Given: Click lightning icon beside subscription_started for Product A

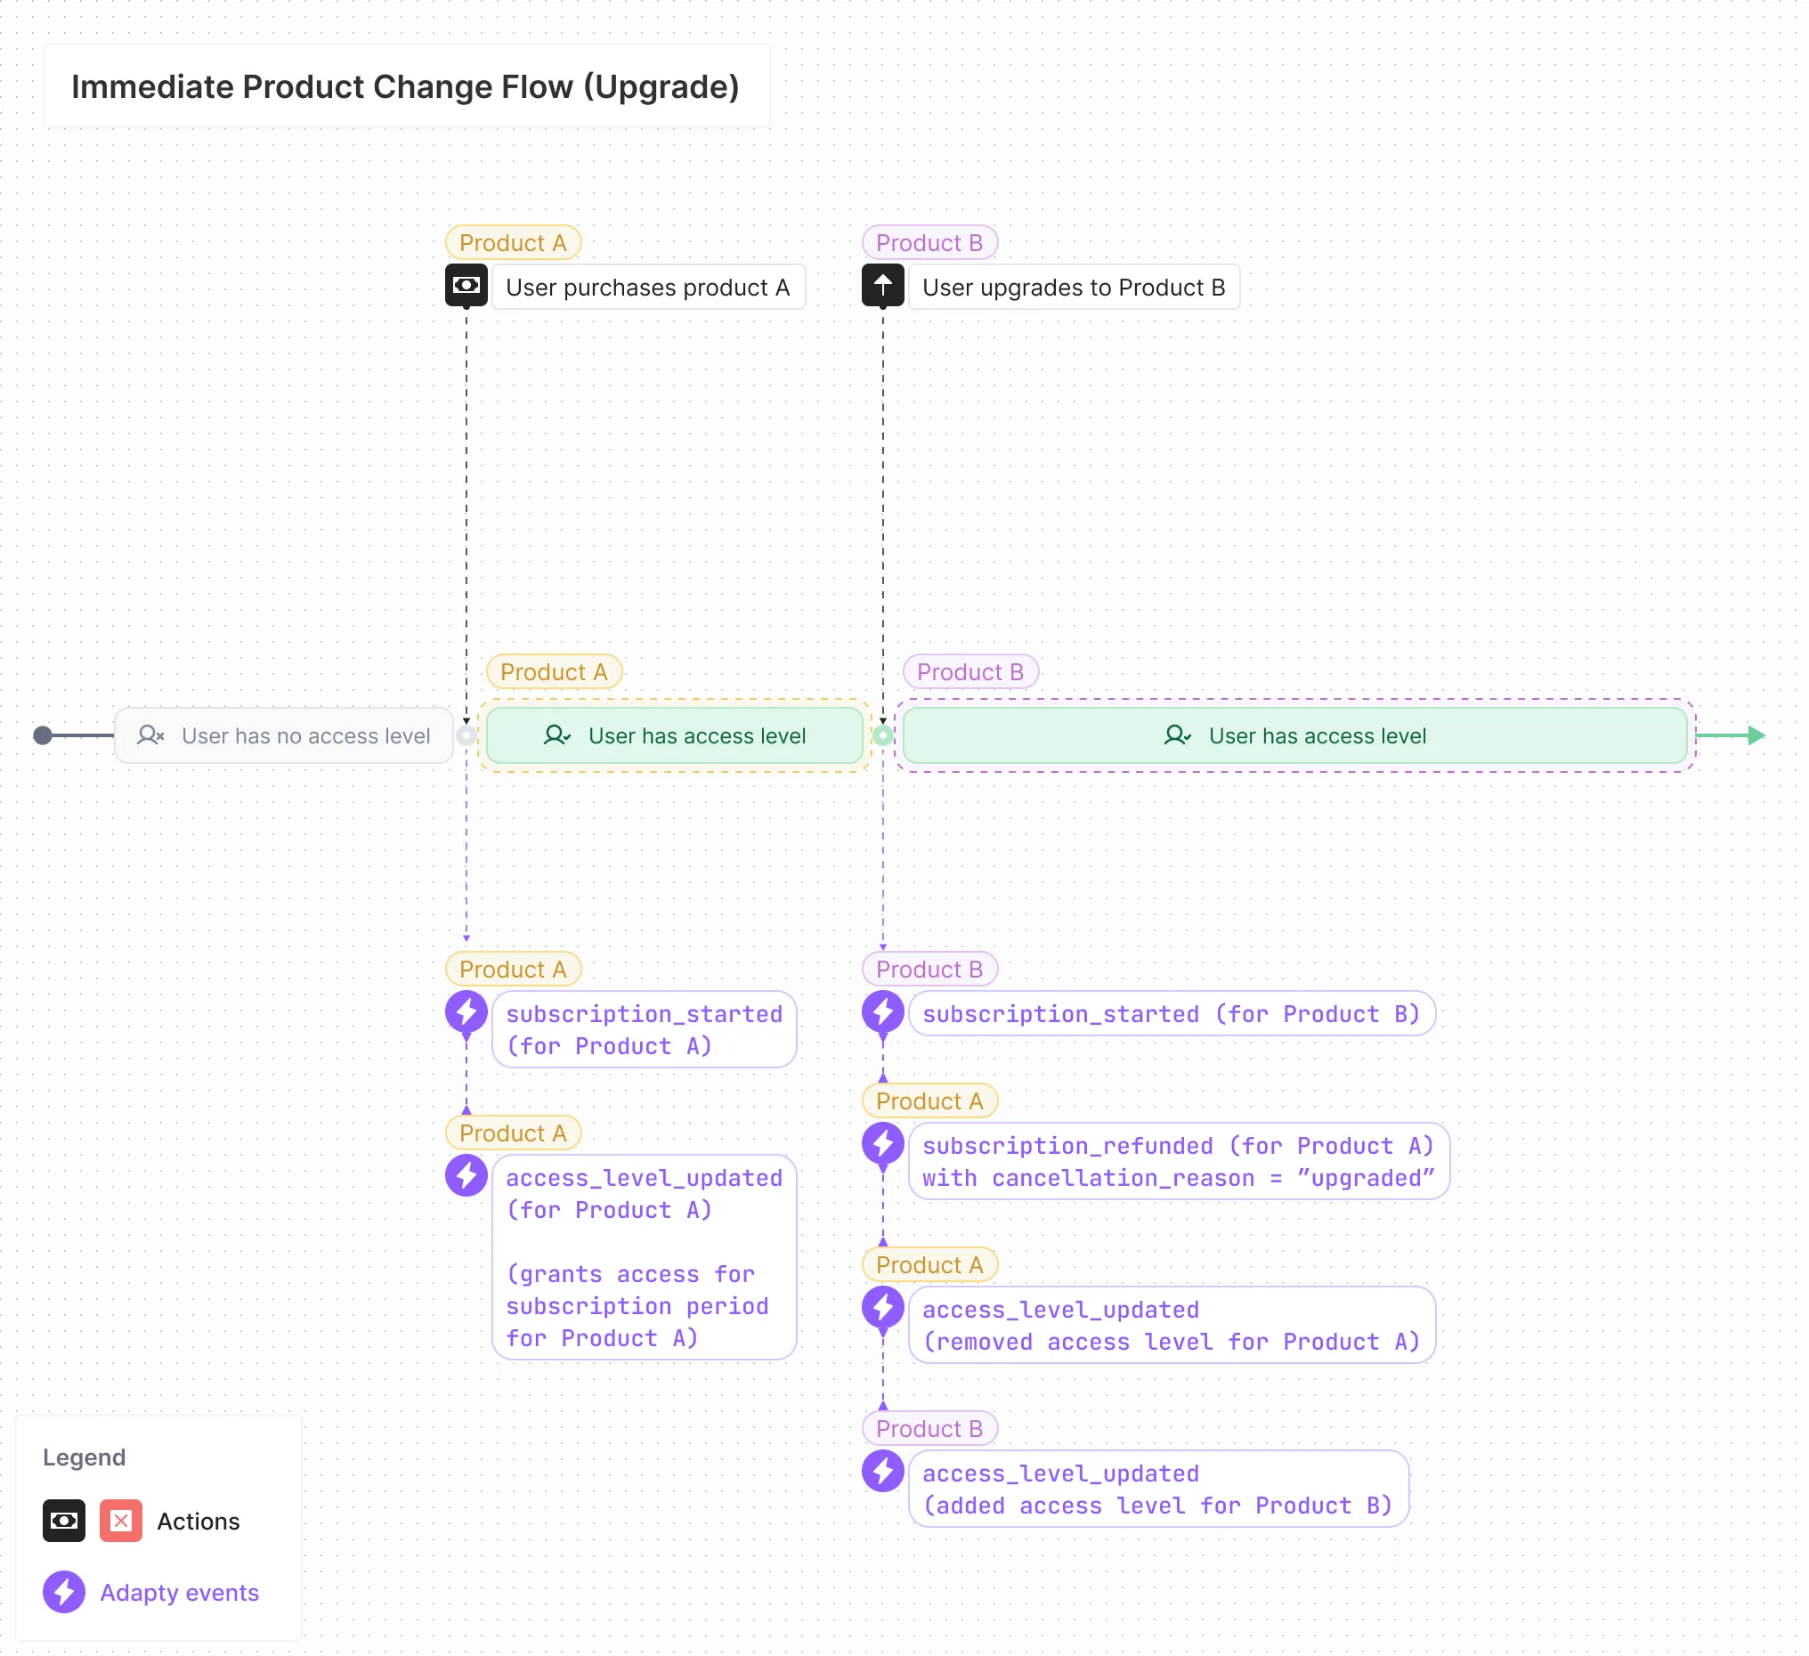Looking at the screenshot, I should (466, 1013).
